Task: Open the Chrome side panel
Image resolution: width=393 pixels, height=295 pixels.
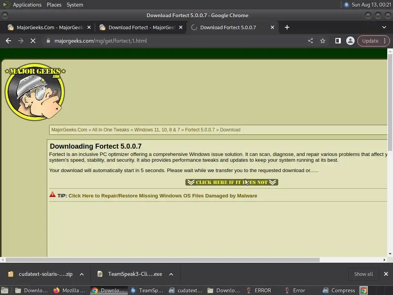Action: pos(338,41)
